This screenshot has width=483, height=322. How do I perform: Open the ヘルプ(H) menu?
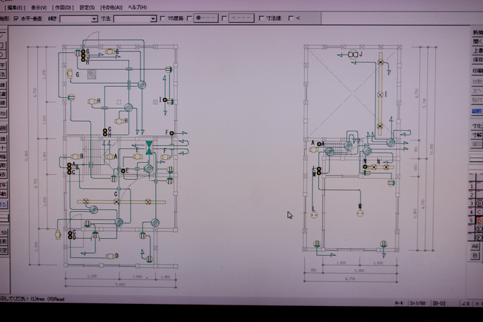137,7
